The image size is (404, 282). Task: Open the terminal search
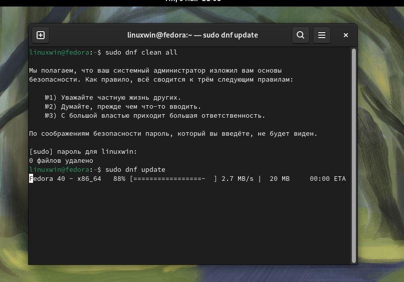[x=300, y=35]
